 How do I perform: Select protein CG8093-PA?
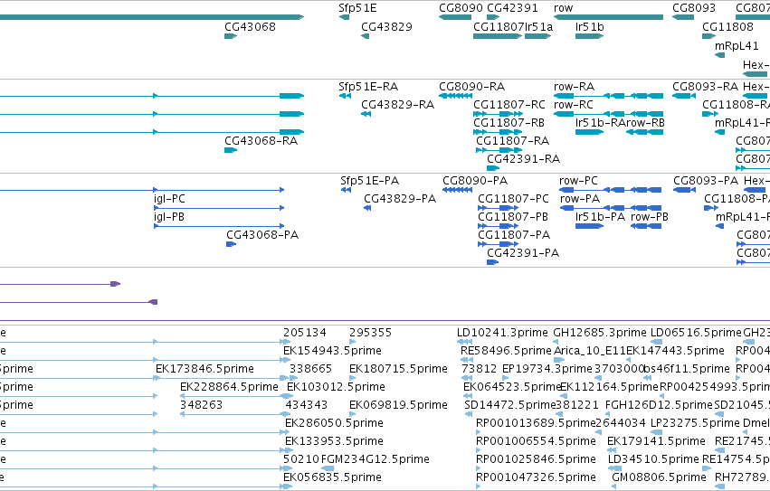pos(706,181)
